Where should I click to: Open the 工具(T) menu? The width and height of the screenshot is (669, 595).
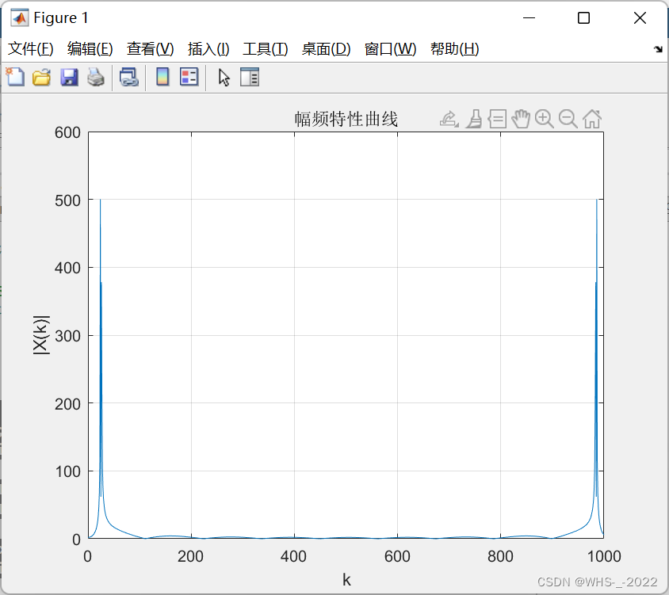pyautogui.click(x=266, y=49)
